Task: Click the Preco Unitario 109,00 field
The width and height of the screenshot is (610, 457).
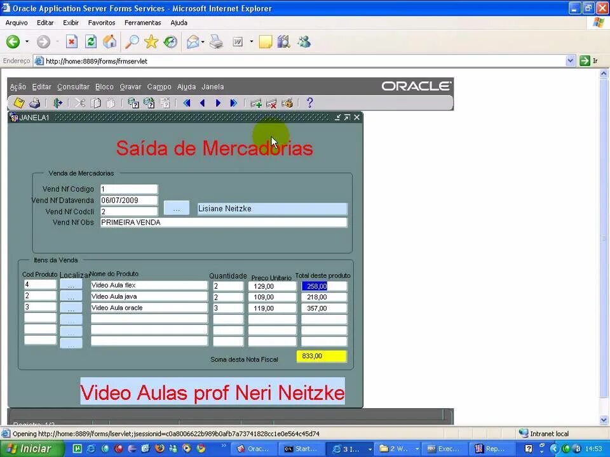Action: pyautogui.click(x=272, y=297)
